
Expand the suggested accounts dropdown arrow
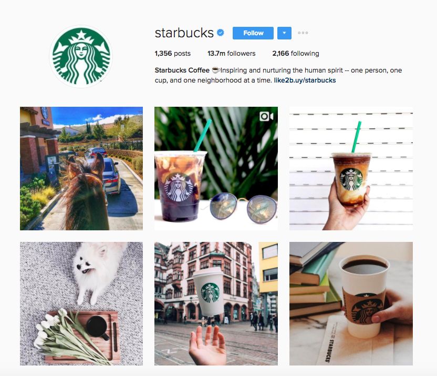[x=284, y=33]
